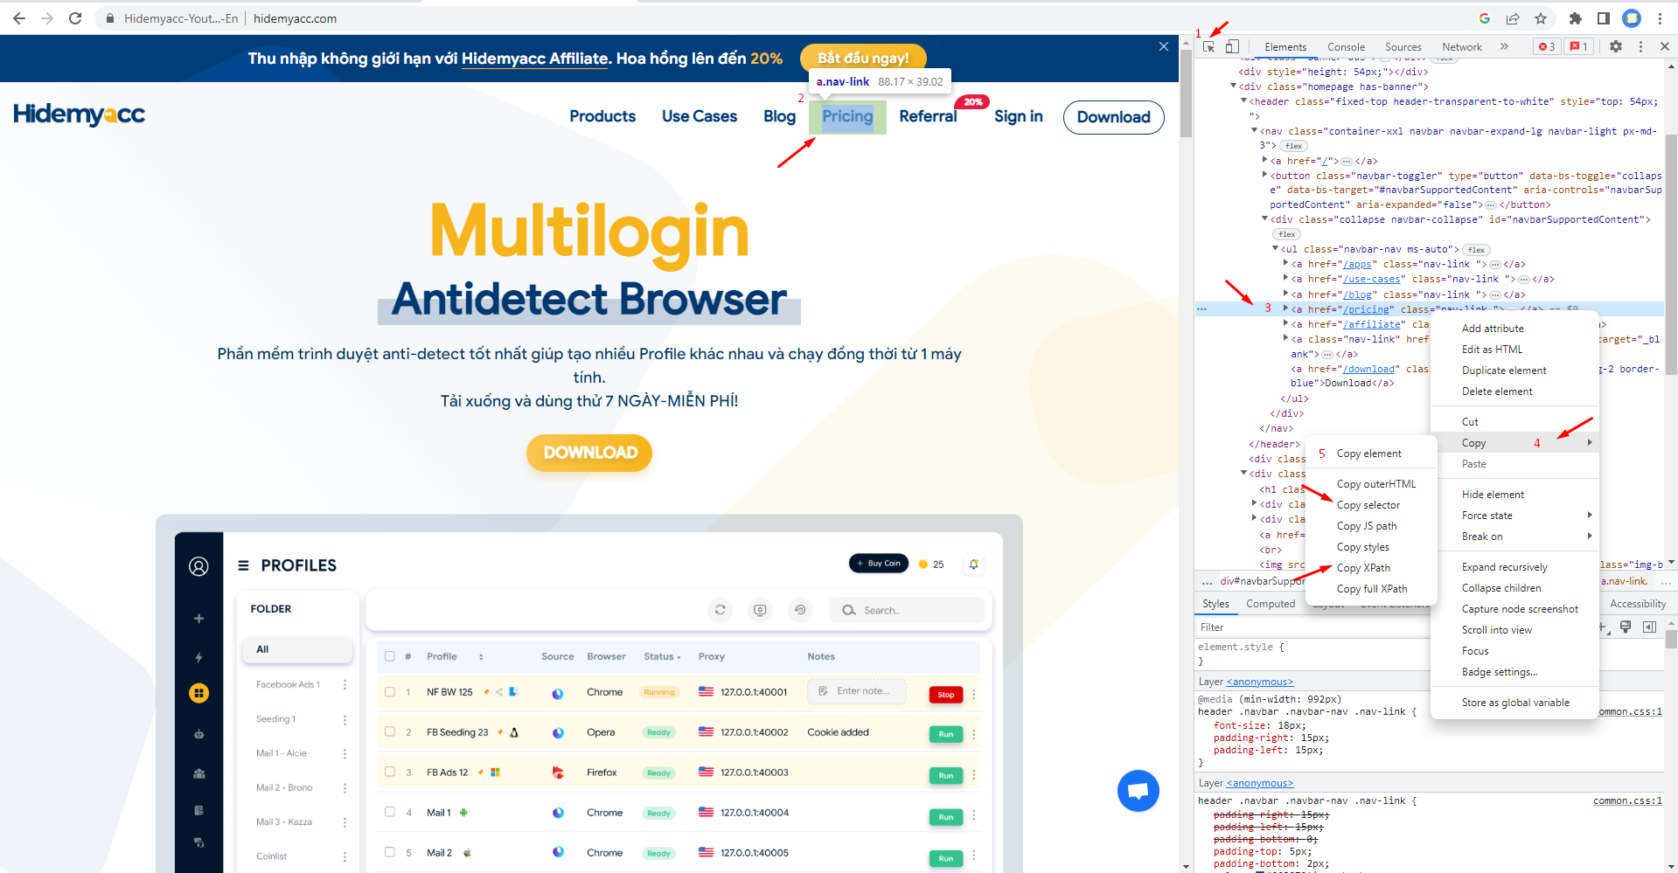Screen dimensions: 1678x873
Task: Click the Enter note field for NF BW 125
Action: tap(857, 691)
